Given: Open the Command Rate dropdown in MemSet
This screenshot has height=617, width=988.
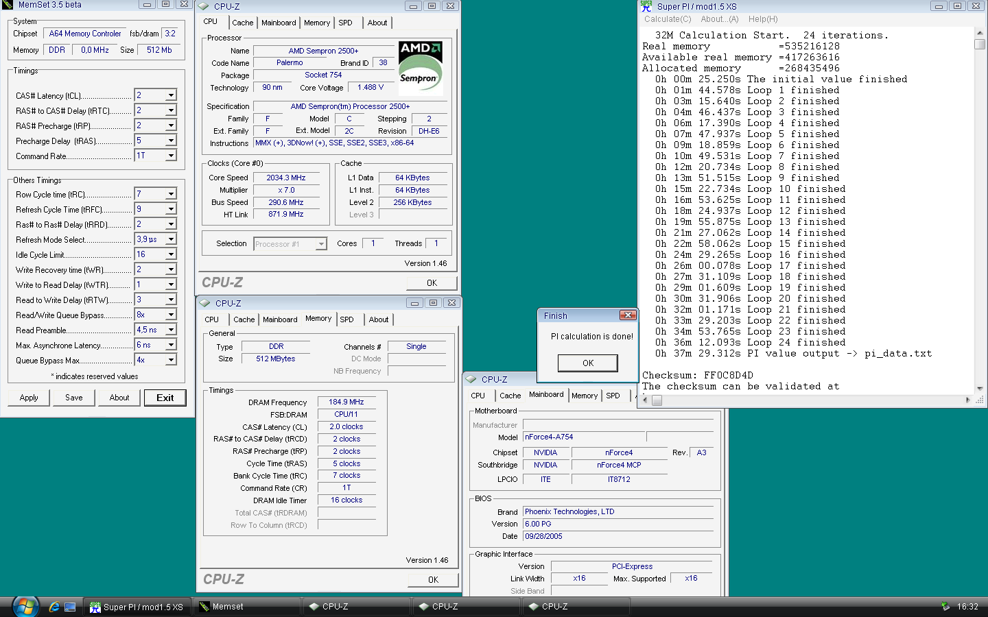Looking at the screenshot, I should pos(171,156).
